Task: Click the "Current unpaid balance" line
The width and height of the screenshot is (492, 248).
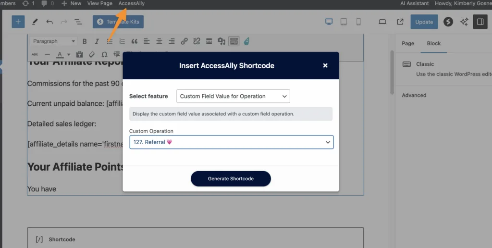Action: 75,104
